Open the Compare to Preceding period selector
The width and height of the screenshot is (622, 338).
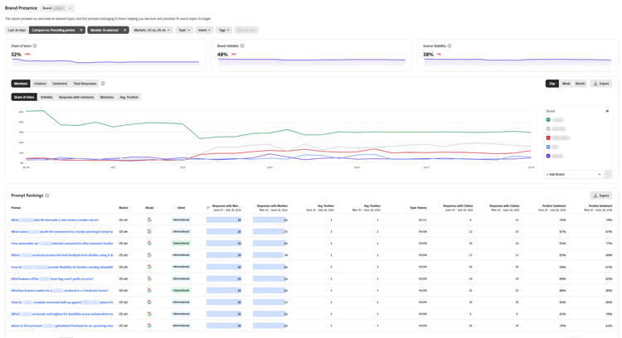click(x=54, y=30)
